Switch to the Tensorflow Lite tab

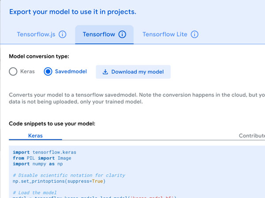tap(165, 34)
